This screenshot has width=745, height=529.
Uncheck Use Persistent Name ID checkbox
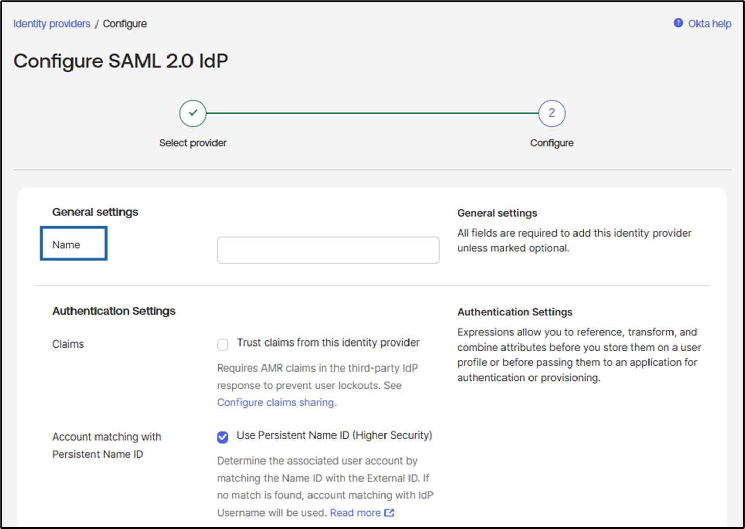click(x=223, y=437)
